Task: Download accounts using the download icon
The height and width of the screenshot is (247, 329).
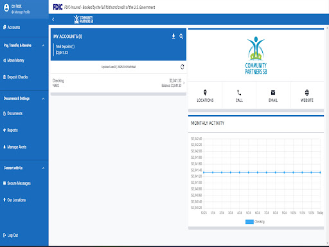Action: (x=173, y=37)
